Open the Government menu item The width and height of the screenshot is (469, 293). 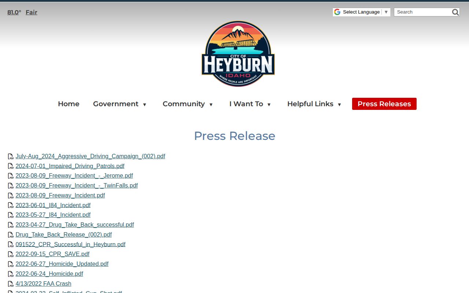[x=116, y=104]
